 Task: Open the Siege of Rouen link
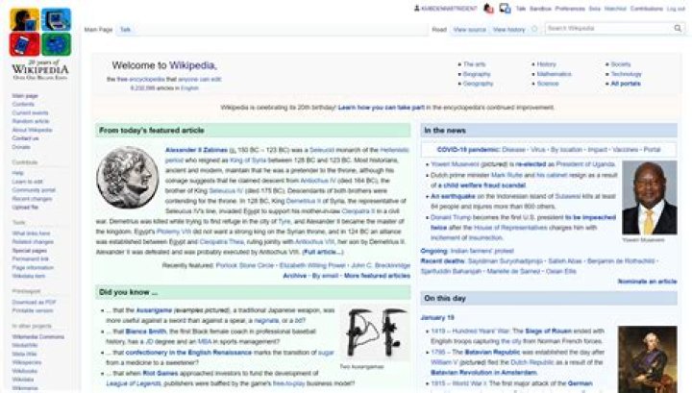point(548,331)
